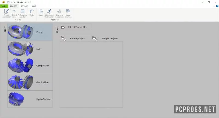The image size is (219, 118).
Task: Maximize the CFturbo window
Action: (x=209, y=2)
